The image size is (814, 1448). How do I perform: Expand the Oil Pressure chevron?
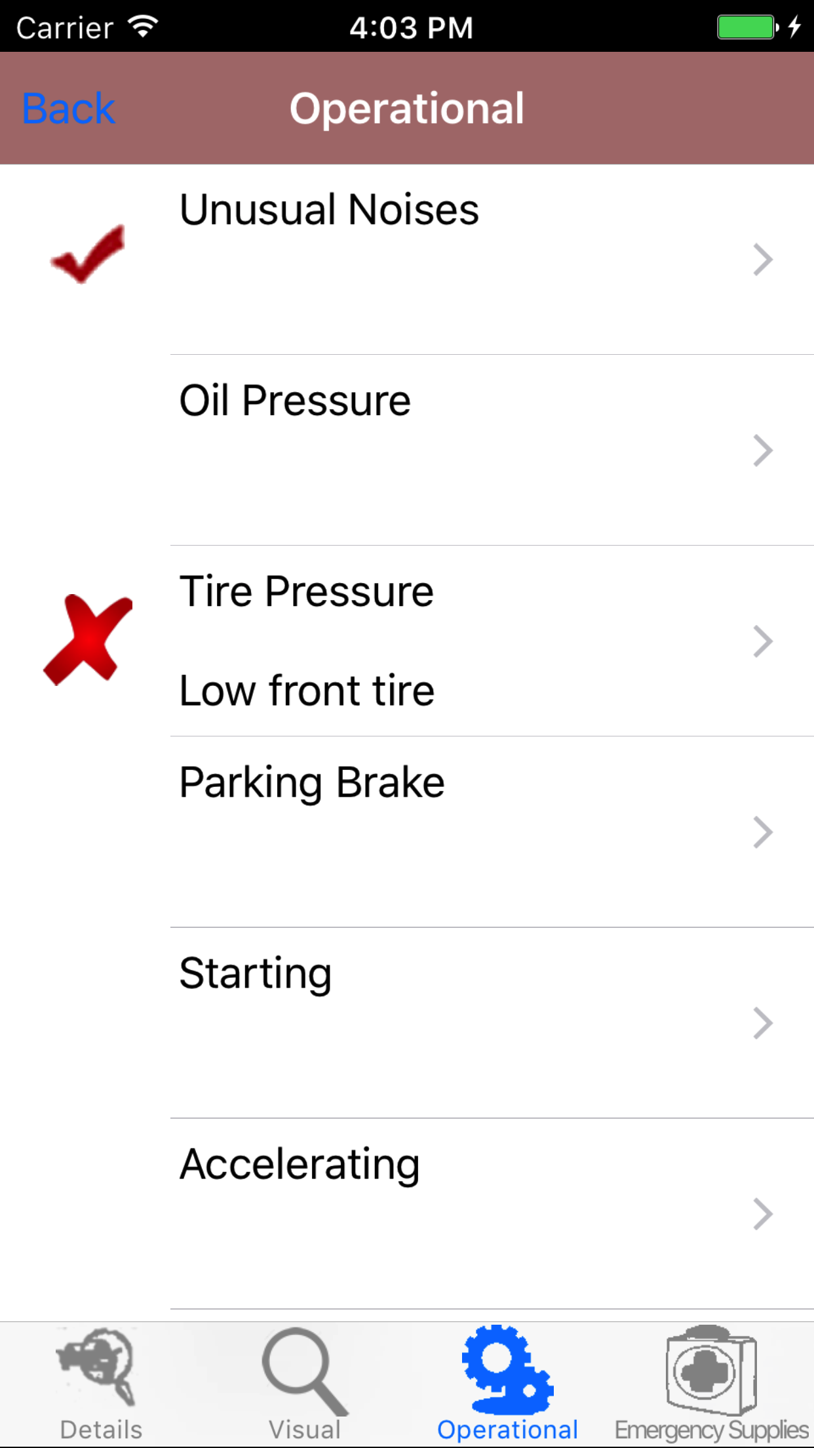pyautogui.click(x=763, y=451)
